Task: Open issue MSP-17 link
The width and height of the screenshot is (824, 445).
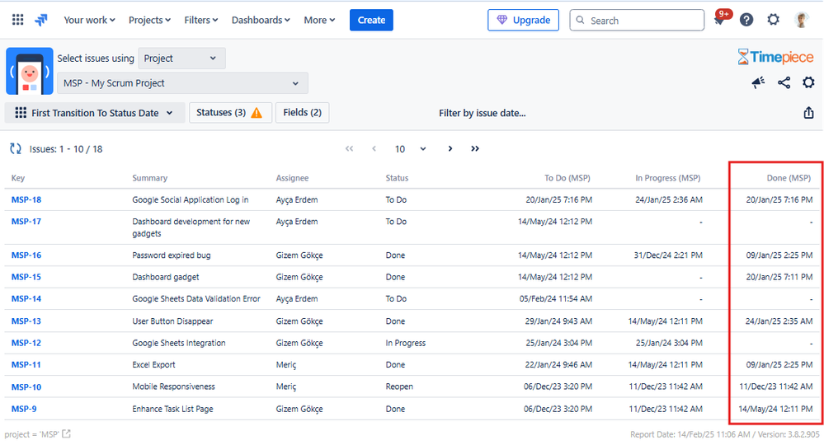Action: pyautogui.click(x=26, y=222)
